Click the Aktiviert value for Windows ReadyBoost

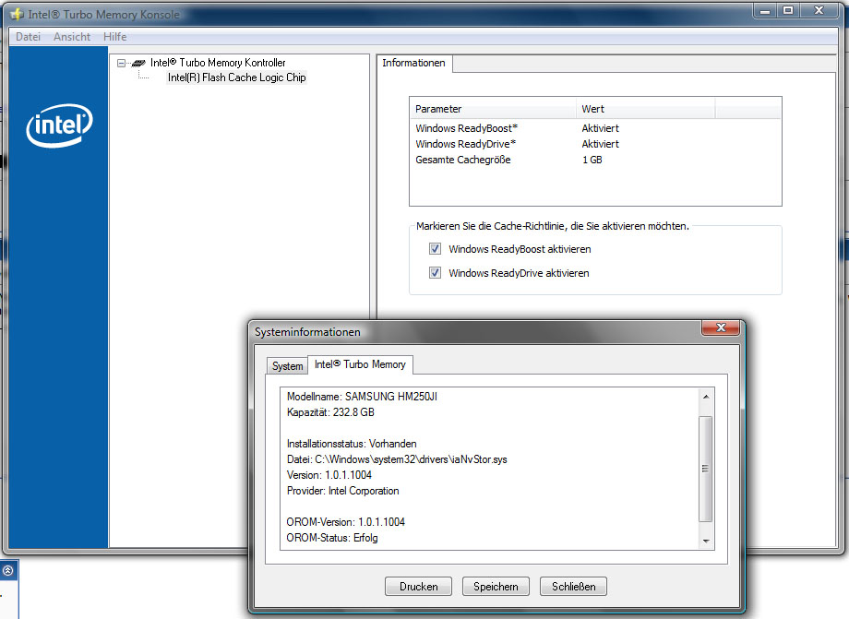601,128
